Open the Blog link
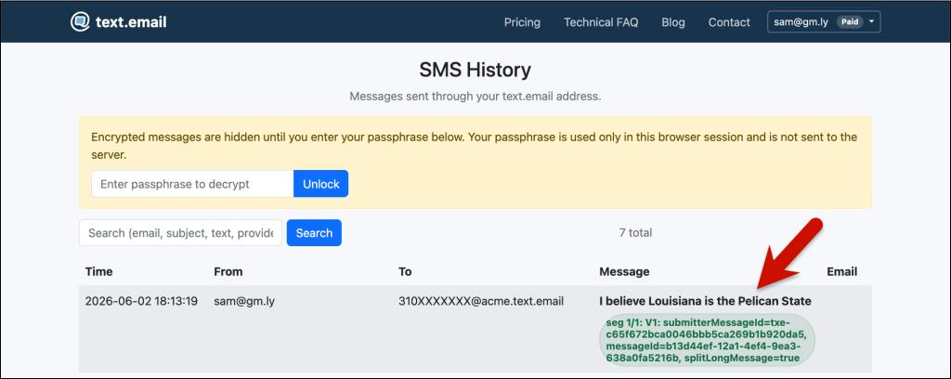The image size is (951, 379). 673,22
